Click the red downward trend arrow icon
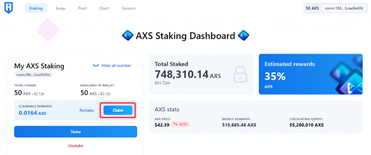The image size is (371, 155). coord(175,125)
